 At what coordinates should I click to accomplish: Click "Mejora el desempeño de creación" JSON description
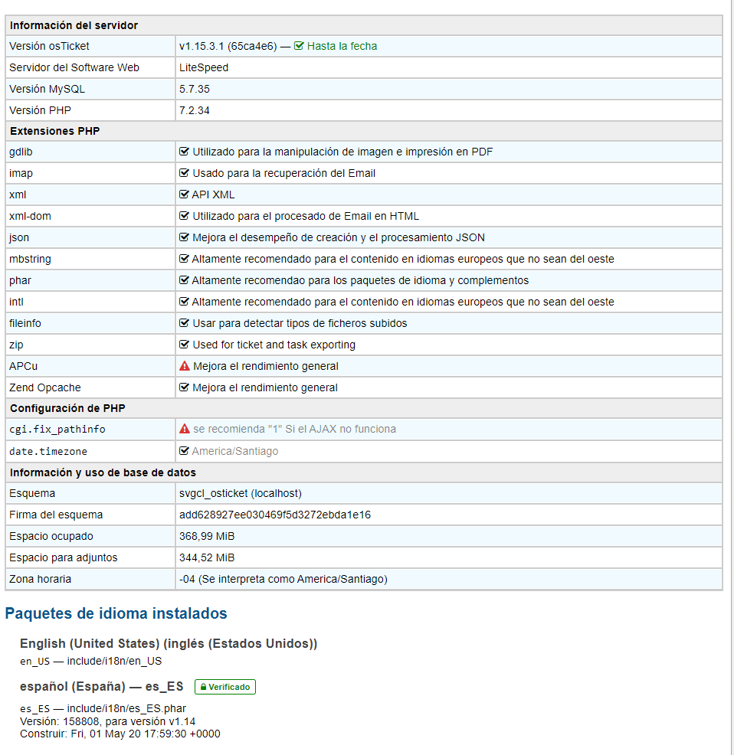pyautogui.click(x=339, y=237)
